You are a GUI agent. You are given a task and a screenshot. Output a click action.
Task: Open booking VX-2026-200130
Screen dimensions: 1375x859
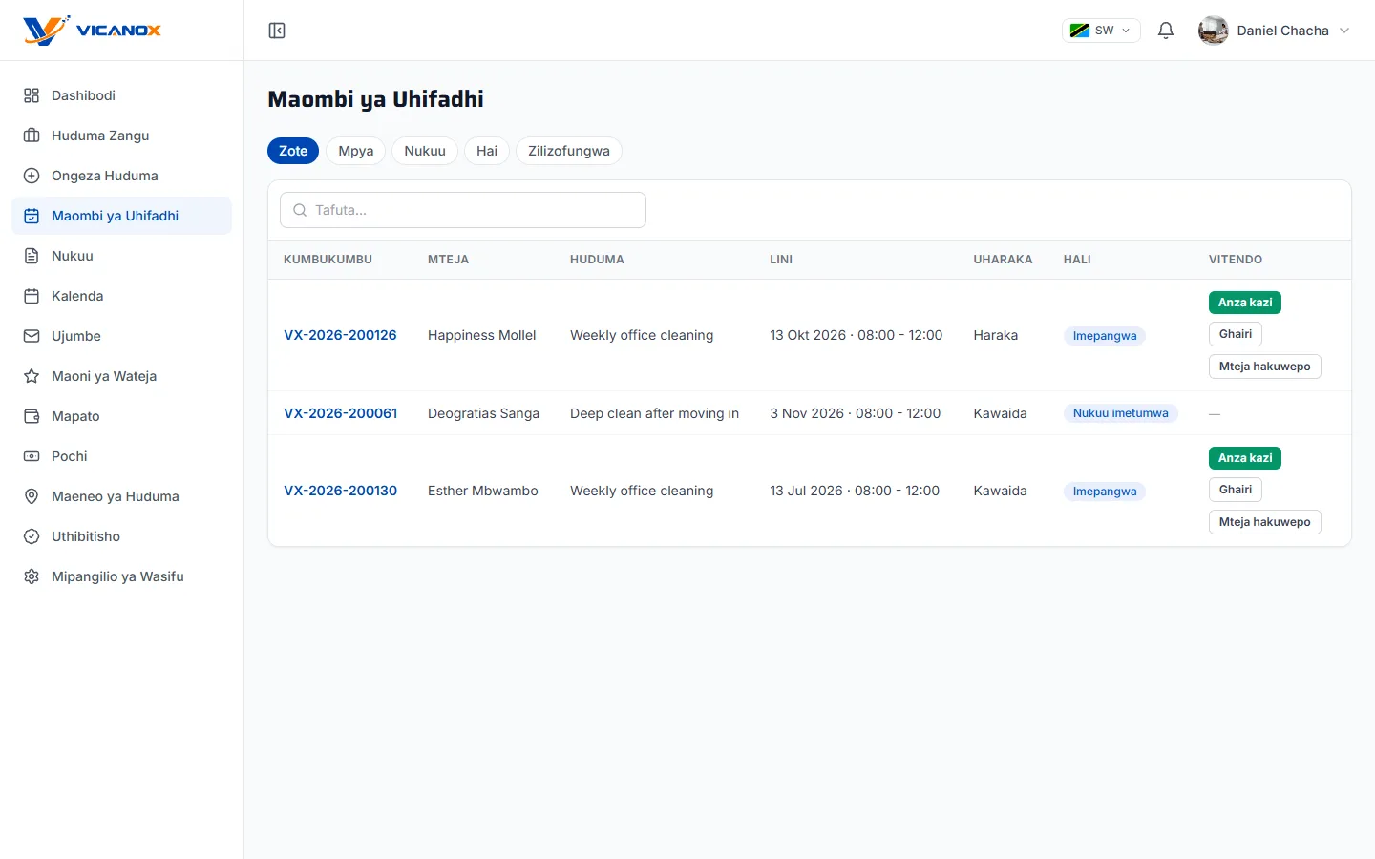[341, 491]
